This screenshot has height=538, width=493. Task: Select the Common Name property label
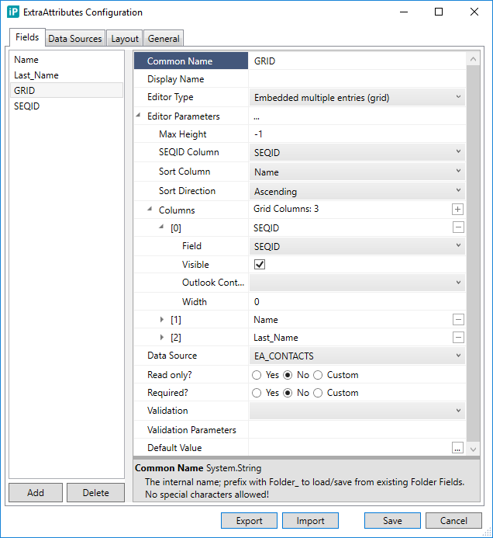click(191, 61)
